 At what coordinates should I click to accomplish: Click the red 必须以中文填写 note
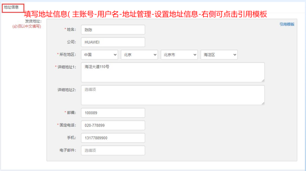pyautogui.click(x=27, y=26)
